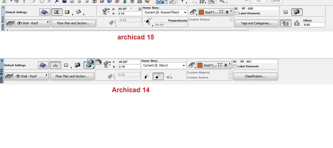Toggle Label Elements checkbox in Archicad 15 box
Image resolution: width=333 pixels, height=148 pixels.
pyautogui.click(x=236, y=13)
